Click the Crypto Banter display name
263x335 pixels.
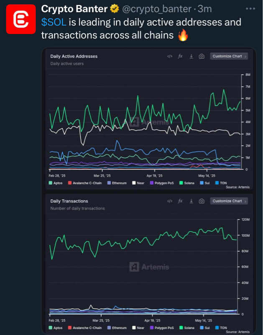tap(74, 8)
